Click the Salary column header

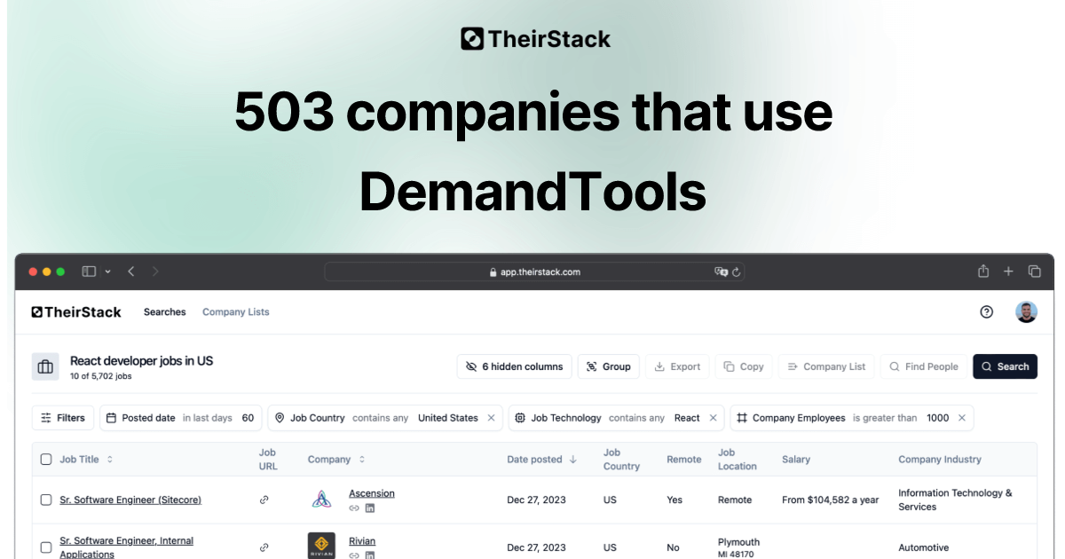796,460
